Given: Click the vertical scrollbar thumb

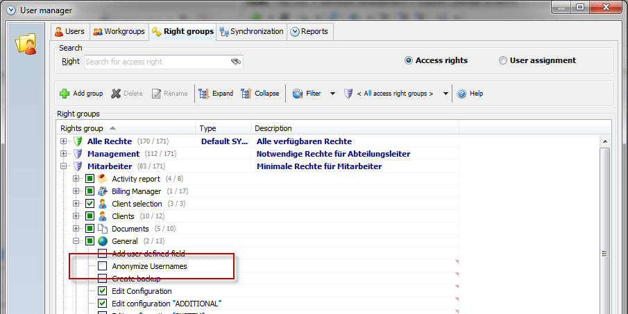Looking at the screenshot, I should coord(604,254).
